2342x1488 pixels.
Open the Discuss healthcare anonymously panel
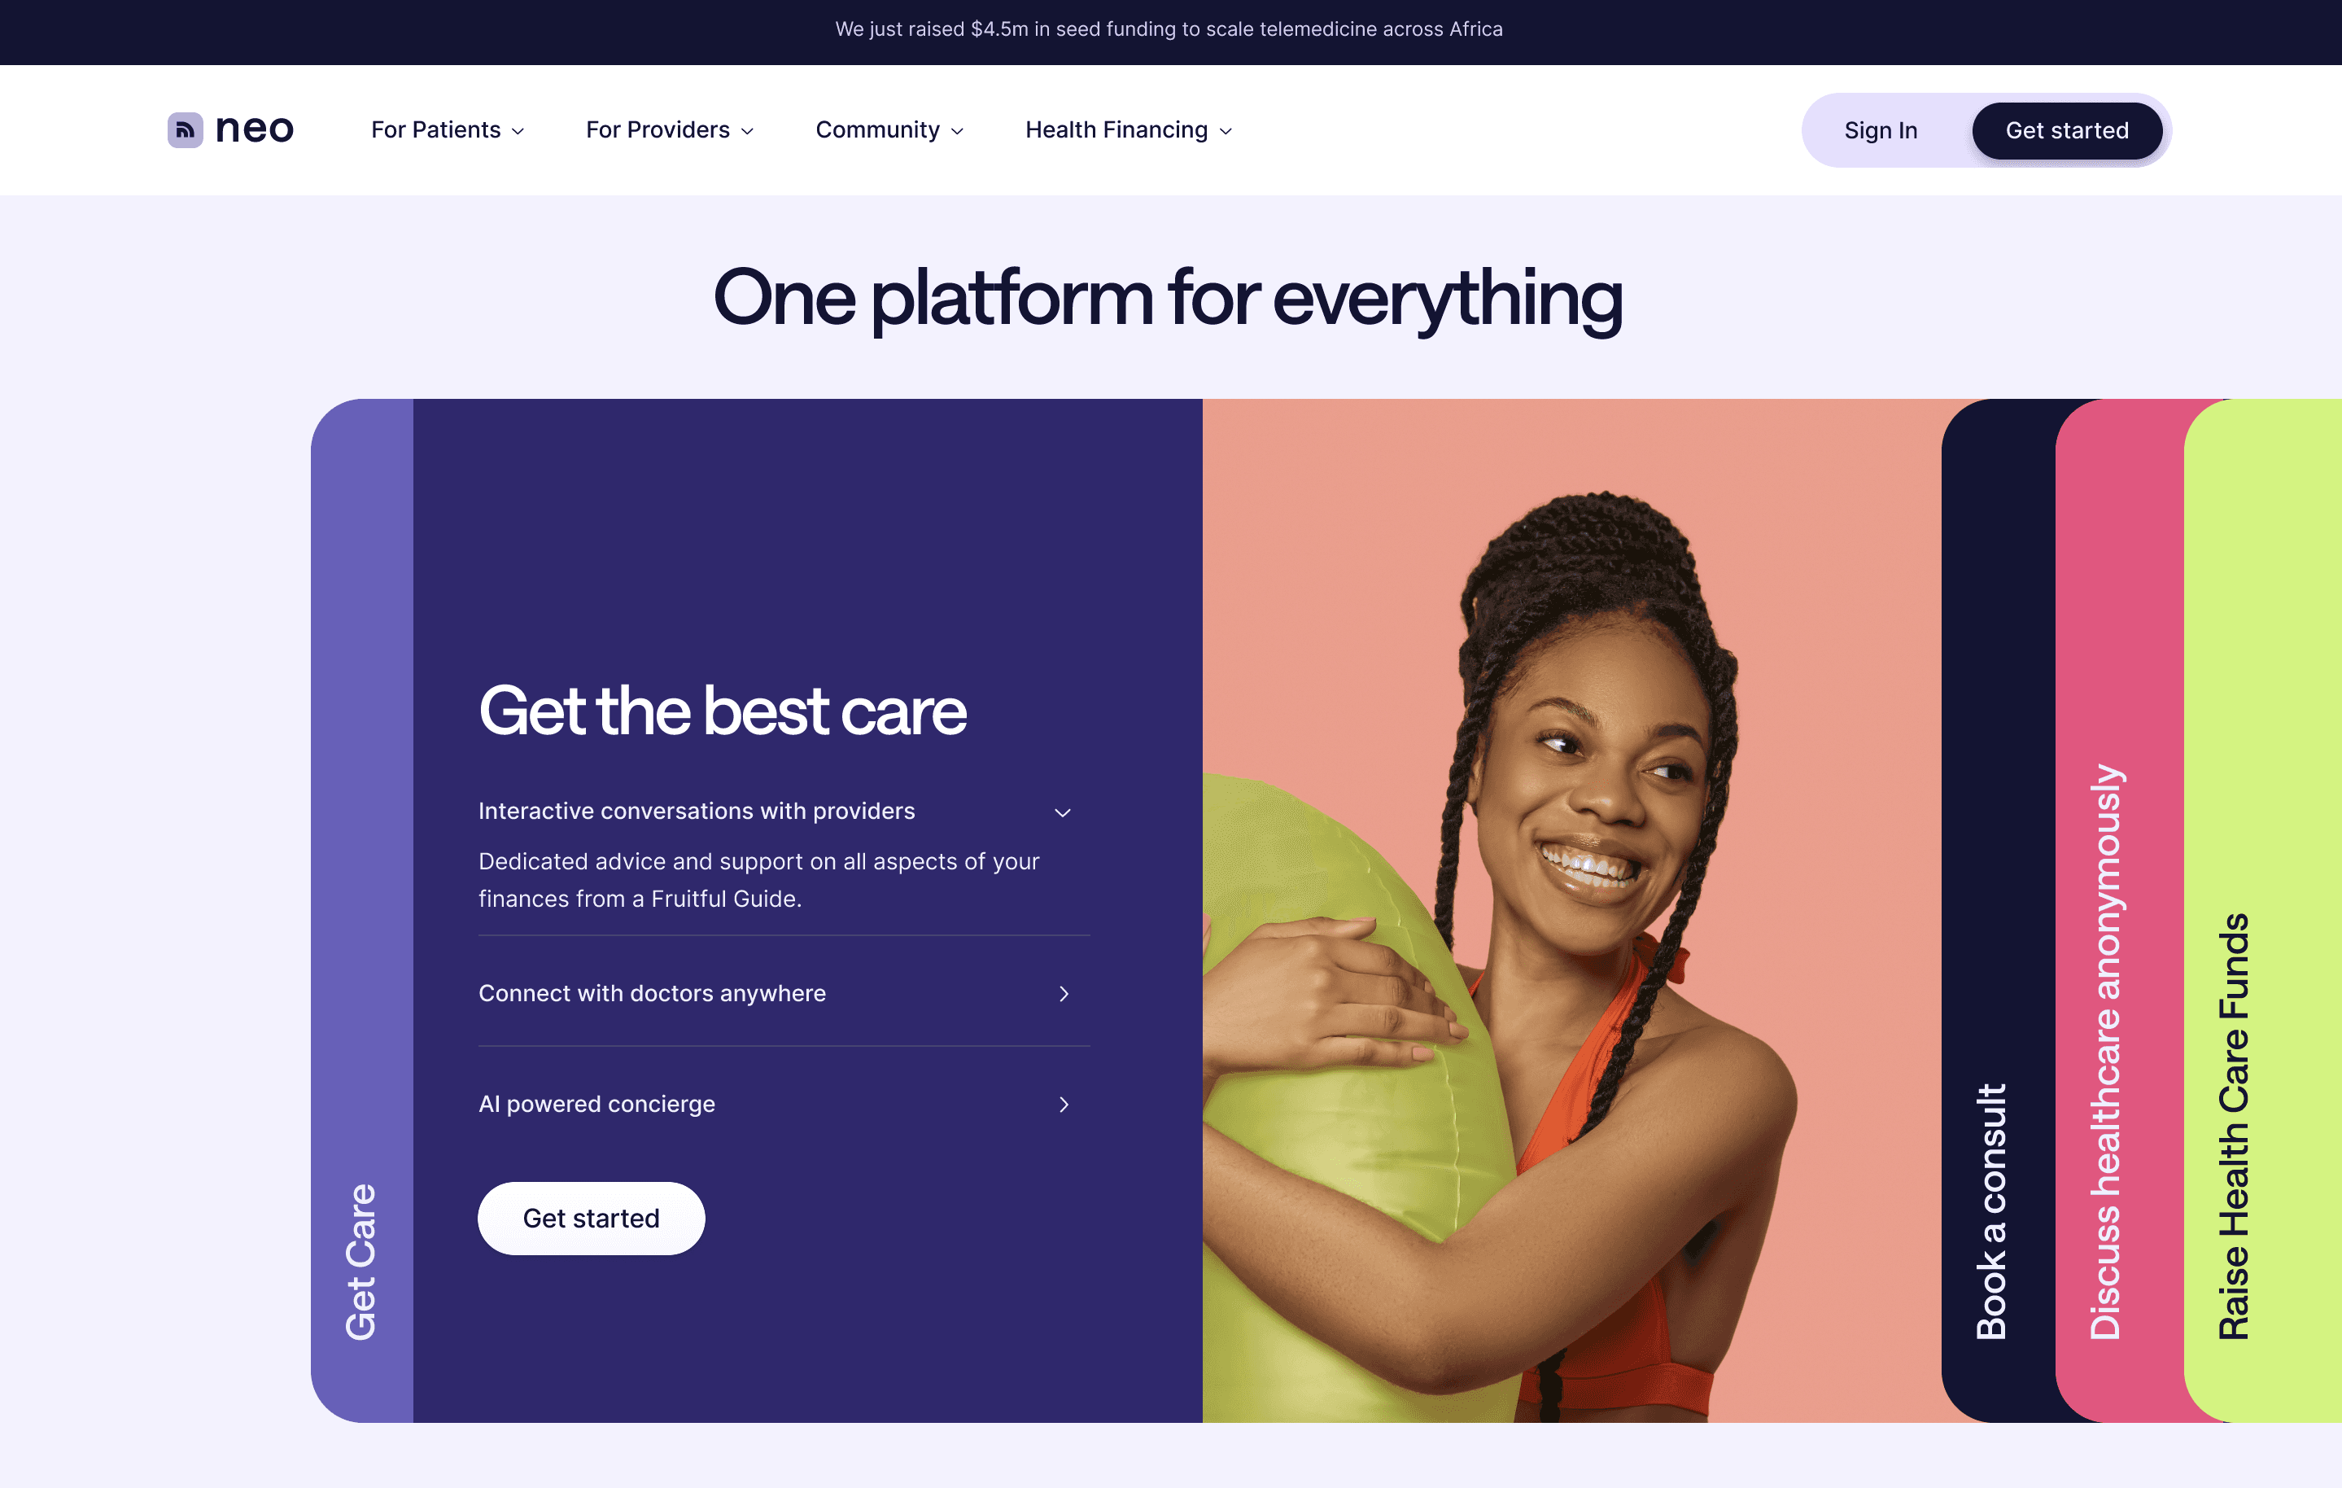2107,1051
